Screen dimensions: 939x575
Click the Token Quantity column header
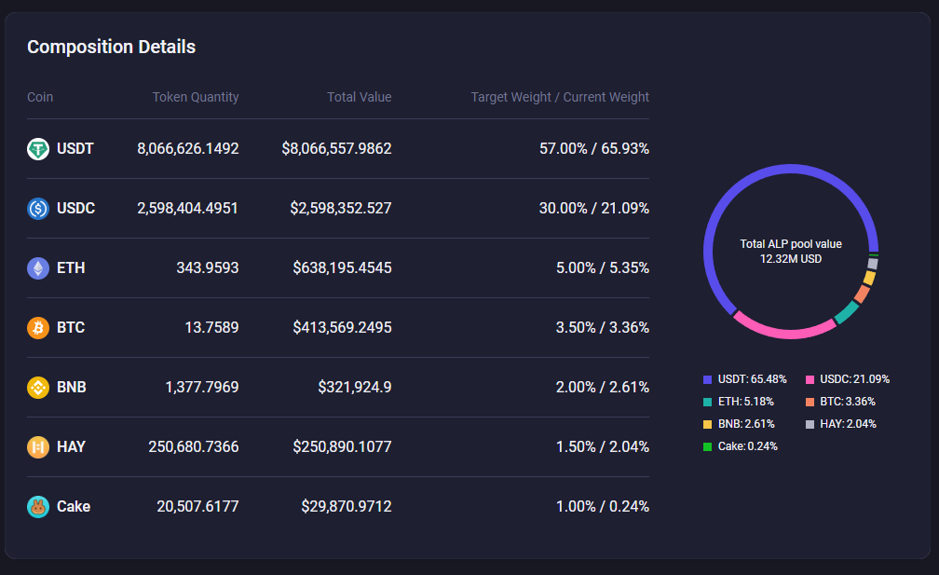[196, 97]
